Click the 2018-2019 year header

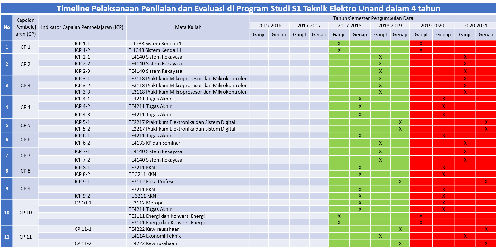(x=390, y=26)
